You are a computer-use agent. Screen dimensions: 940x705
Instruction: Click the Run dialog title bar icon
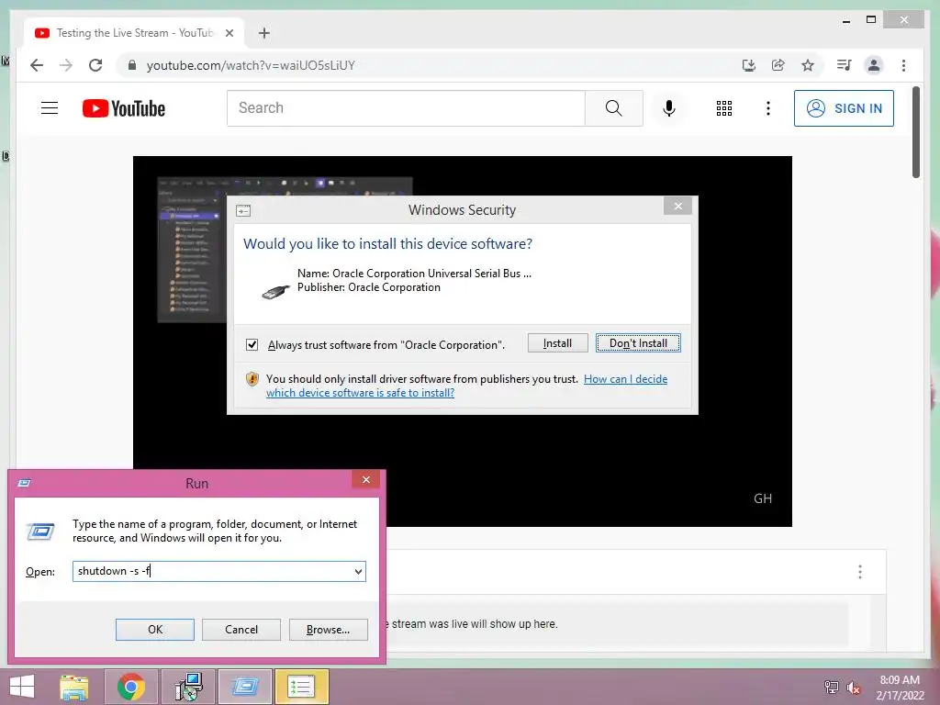click(x=25, y=483)
